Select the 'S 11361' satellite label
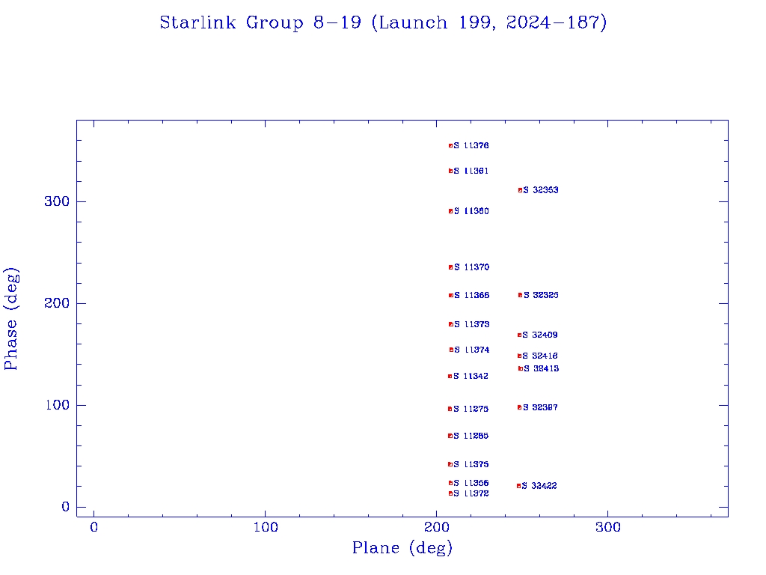Viewport: 766px width, 575px height. pos(471,171)
